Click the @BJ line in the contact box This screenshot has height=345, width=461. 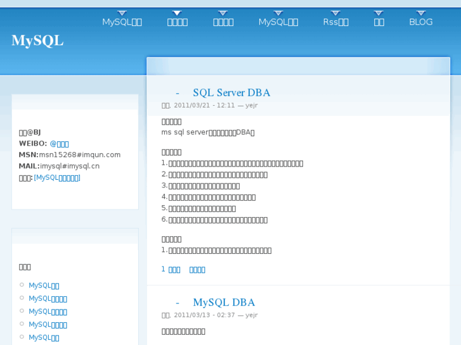pyautogui.click(x=30, y=132)
